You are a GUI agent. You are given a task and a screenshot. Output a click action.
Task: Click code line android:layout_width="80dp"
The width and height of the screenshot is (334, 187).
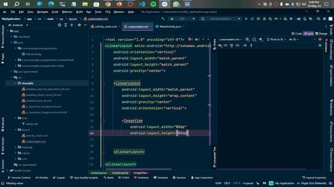pos(158,127)
